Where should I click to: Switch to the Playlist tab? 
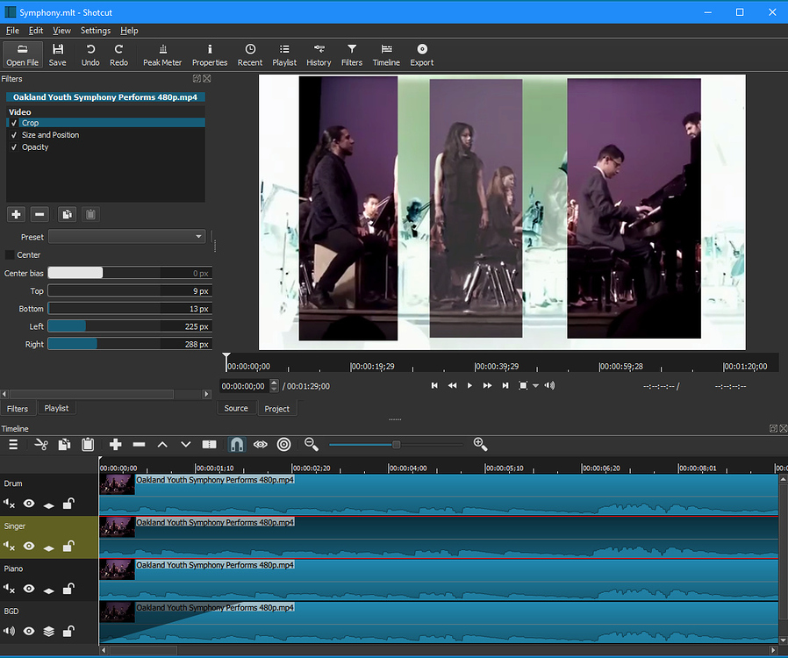click(x=56, y=409)
